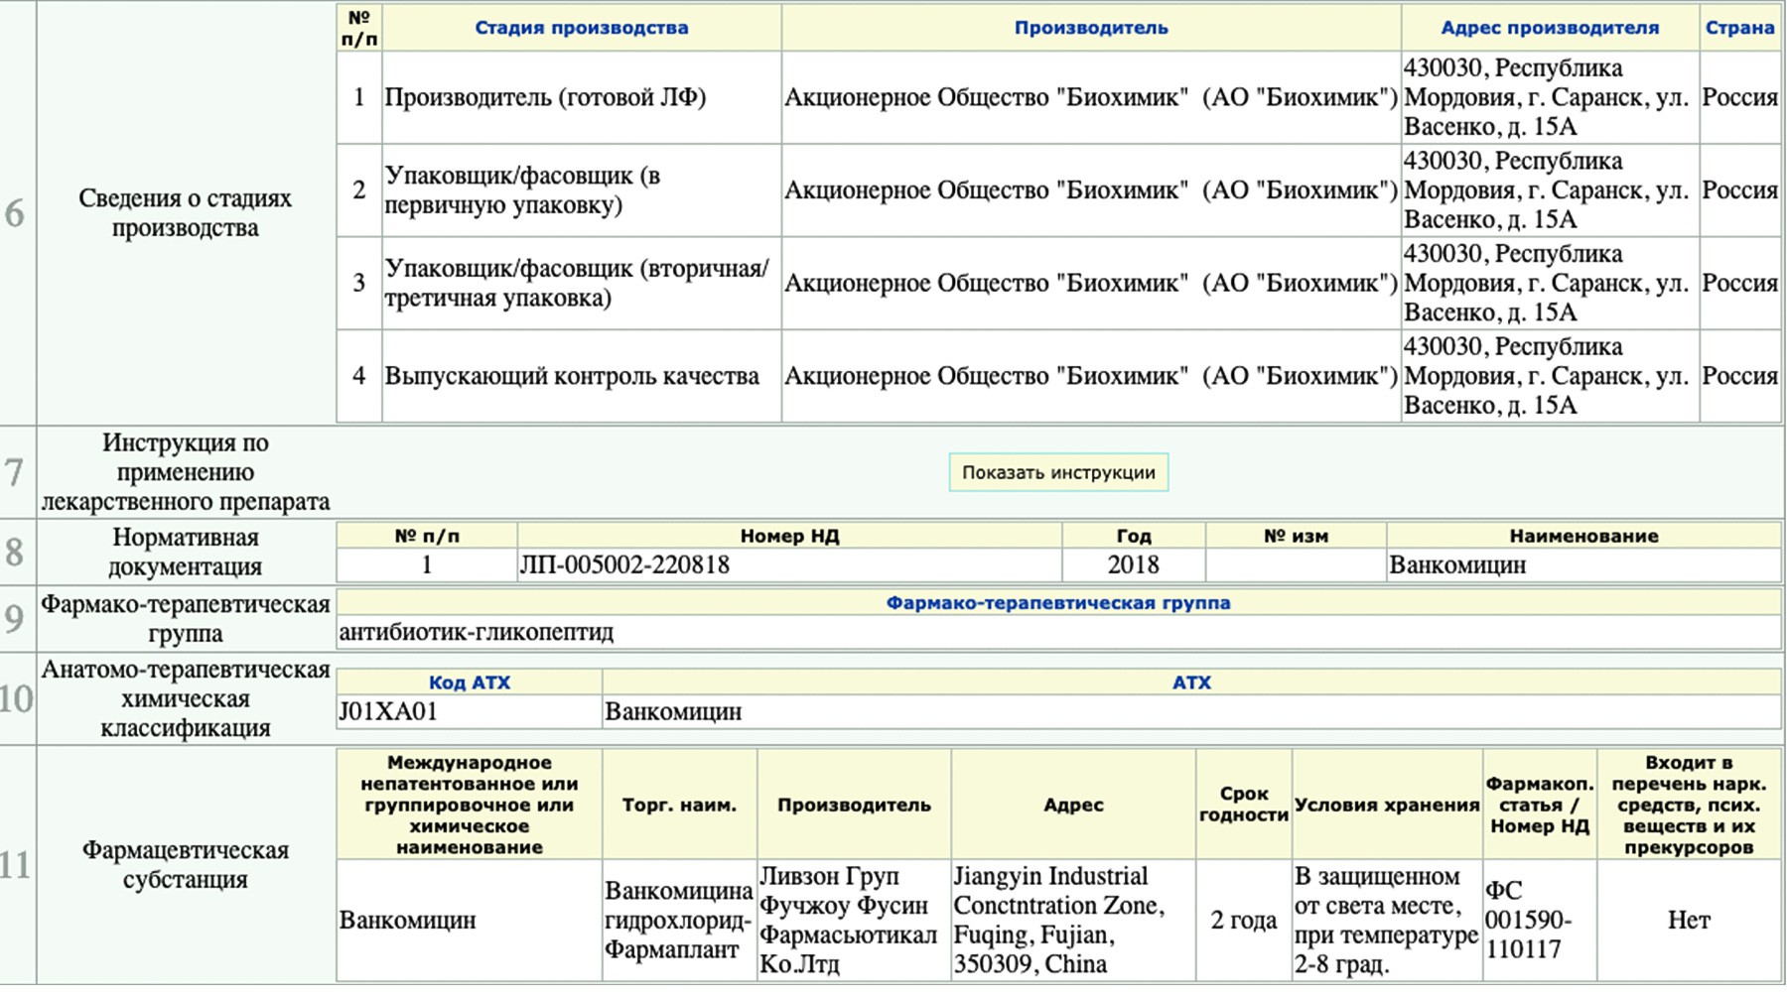Image resolution: width=1787 pixels, height=999 pixels.
Task: Select ATC code 'J01XA01'
Action: tap(388, 712)
